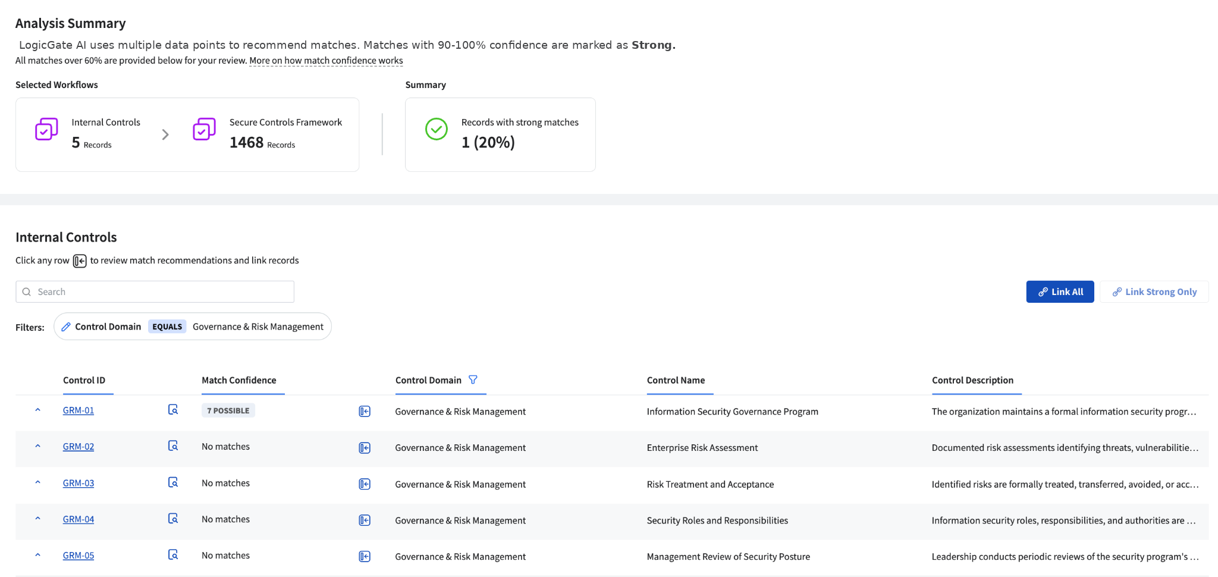Click the '1 (20%)' strong matches value
This screenshot has width=1218, height=577.
(488, 143)
